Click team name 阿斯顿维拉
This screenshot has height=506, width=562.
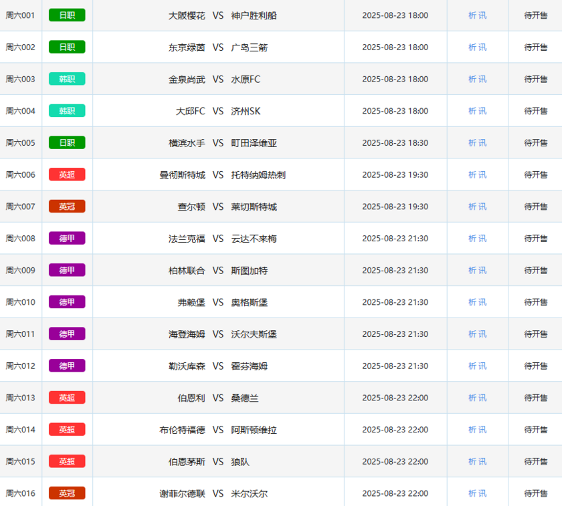[254, 430]
